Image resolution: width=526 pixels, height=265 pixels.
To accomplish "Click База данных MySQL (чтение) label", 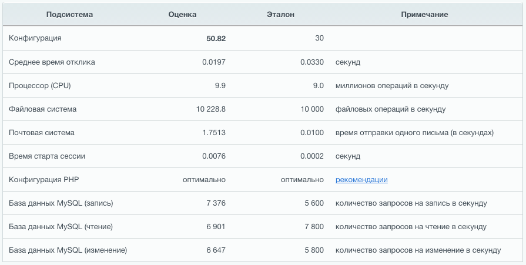I will (x=61, y=227).
